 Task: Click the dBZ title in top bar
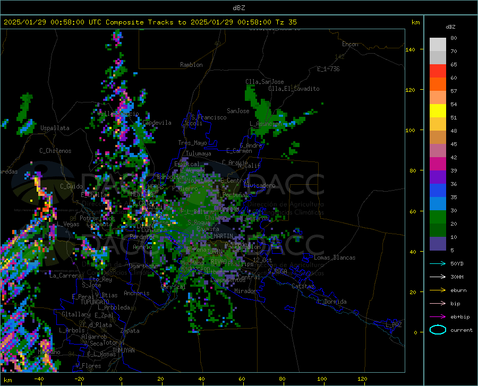coord(238,8)
